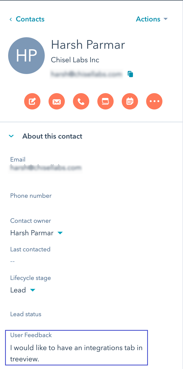183x369 pixels.
Task: Open the Actions dropdown
Action: (152, 19)
